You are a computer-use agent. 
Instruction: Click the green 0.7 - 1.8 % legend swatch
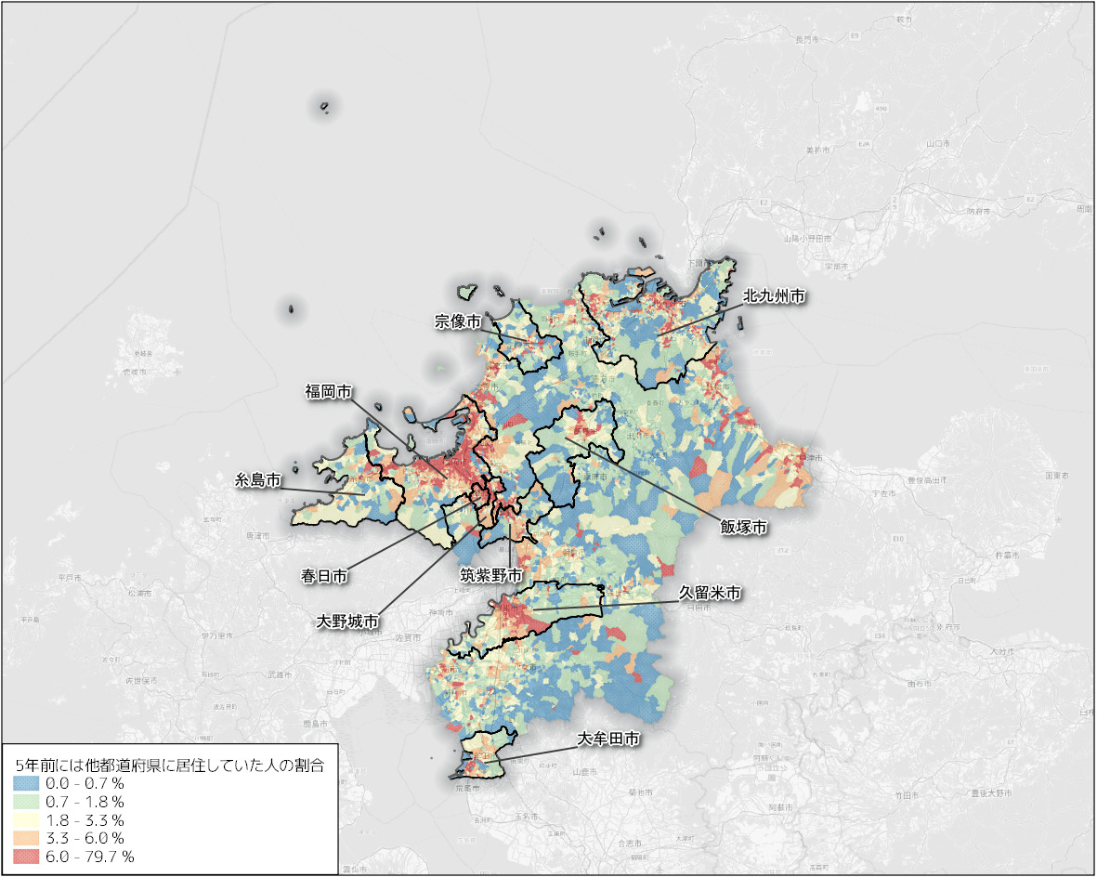(26, 802)
